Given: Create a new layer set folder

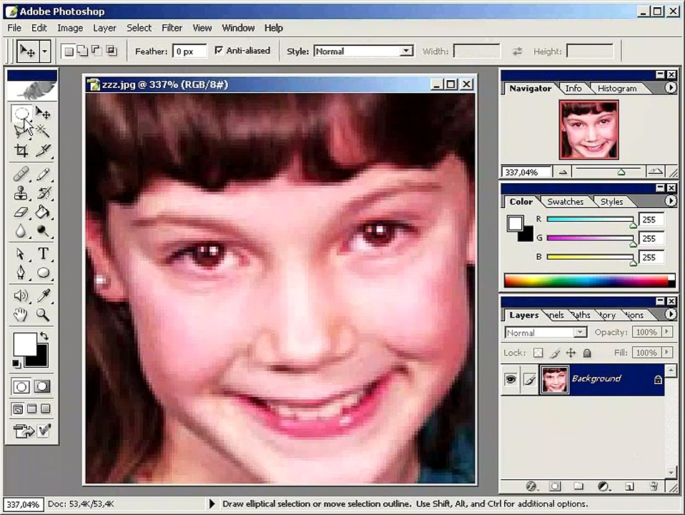Looking at the screenshot, I should (578, 486).
